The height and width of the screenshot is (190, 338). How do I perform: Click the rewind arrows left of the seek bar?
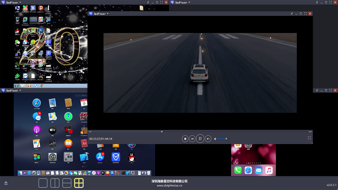click(90, 131)
